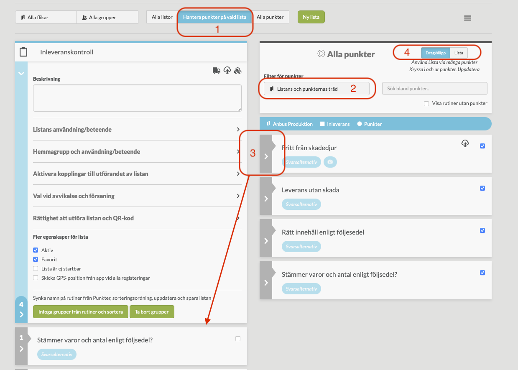The image size is (518, 370).
Task: Click Svarsalternativ badge on left list item 1
Action: (57, 355)
